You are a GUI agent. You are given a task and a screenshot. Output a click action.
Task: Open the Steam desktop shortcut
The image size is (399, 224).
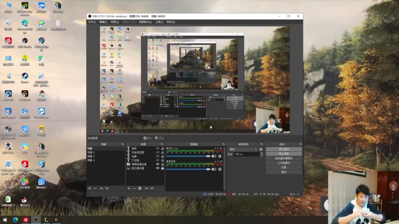point(24,78)
